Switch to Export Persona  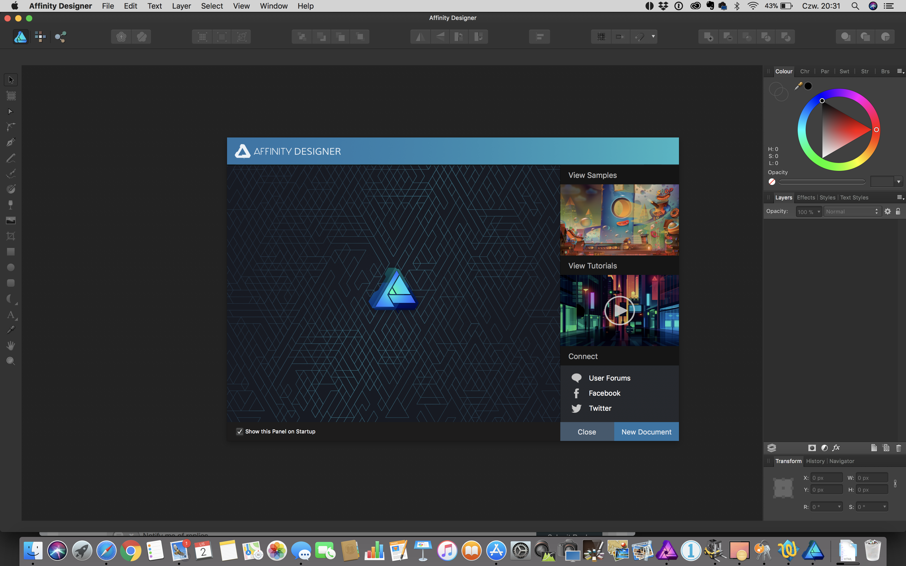(x=60, y=37)
